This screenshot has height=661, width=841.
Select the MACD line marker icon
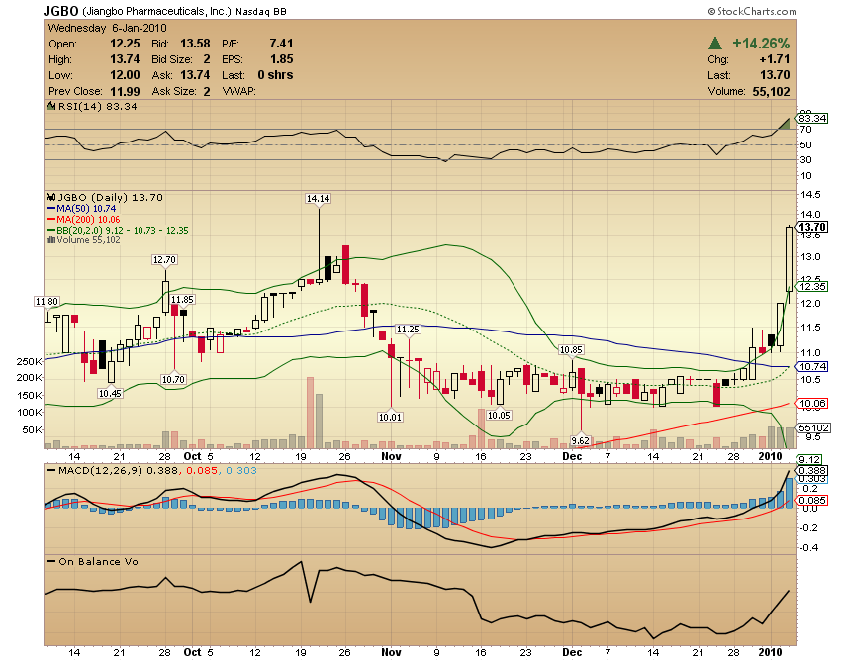pyautogui.click(x=50, y=470)
